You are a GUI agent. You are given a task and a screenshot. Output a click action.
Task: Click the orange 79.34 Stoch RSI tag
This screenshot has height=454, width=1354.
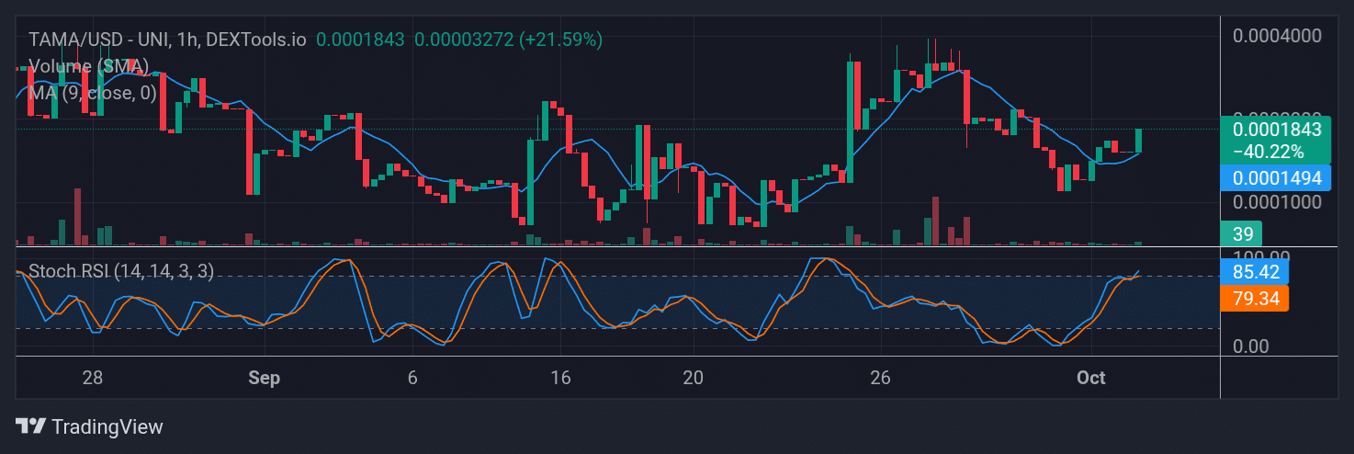pyautogui.click(x=1254, y=298)
